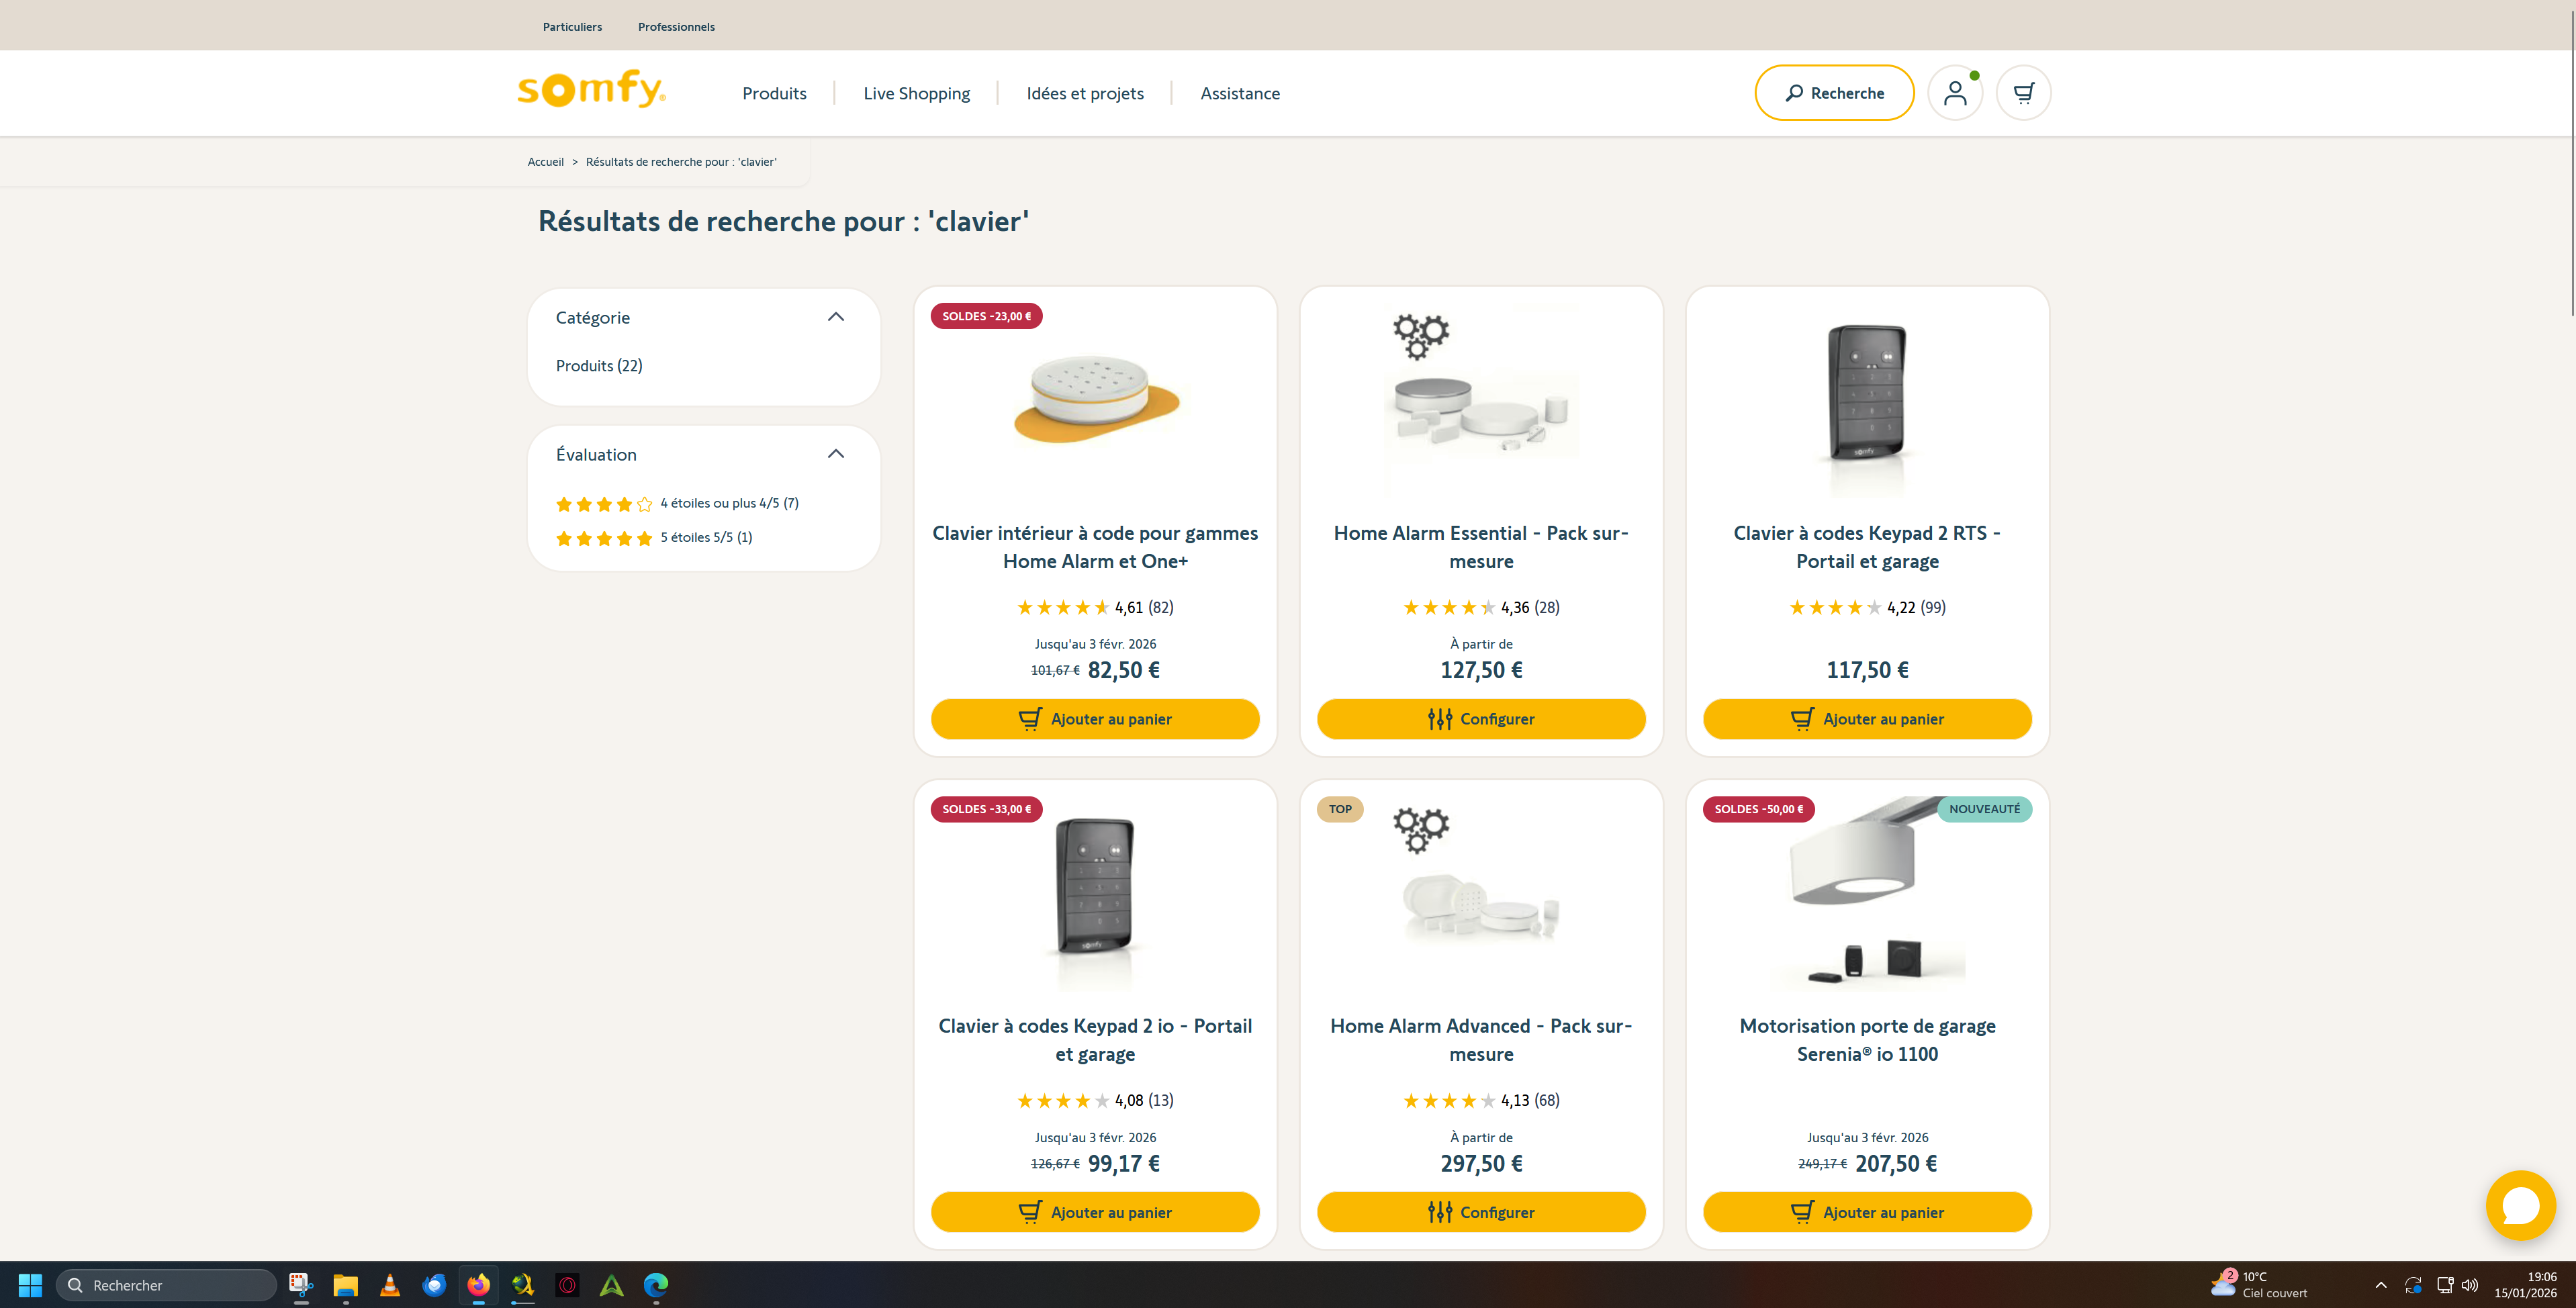Click the Recherche search field
2576x1308 pixels.
pyautogui.click(x=1834, y=93)
